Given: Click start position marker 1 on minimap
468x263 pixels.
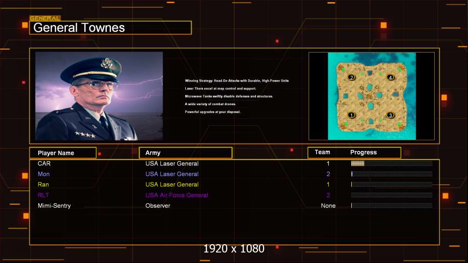Looking at the screenshot, I should pyautogui.click(x=351, y=115).
